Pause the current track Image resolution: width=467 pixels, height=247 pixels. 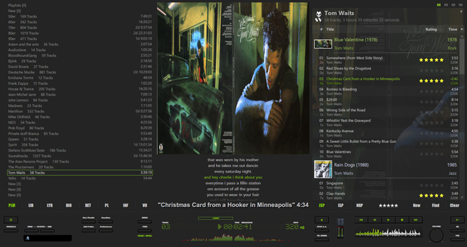point(375,220)
